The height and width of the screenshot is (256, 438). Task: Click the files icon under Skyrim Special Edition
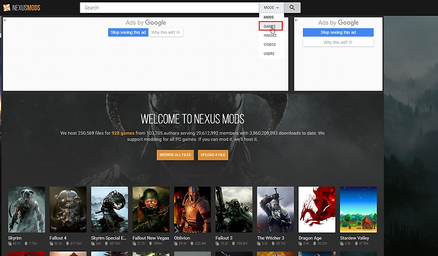click(x=92, y=244)
